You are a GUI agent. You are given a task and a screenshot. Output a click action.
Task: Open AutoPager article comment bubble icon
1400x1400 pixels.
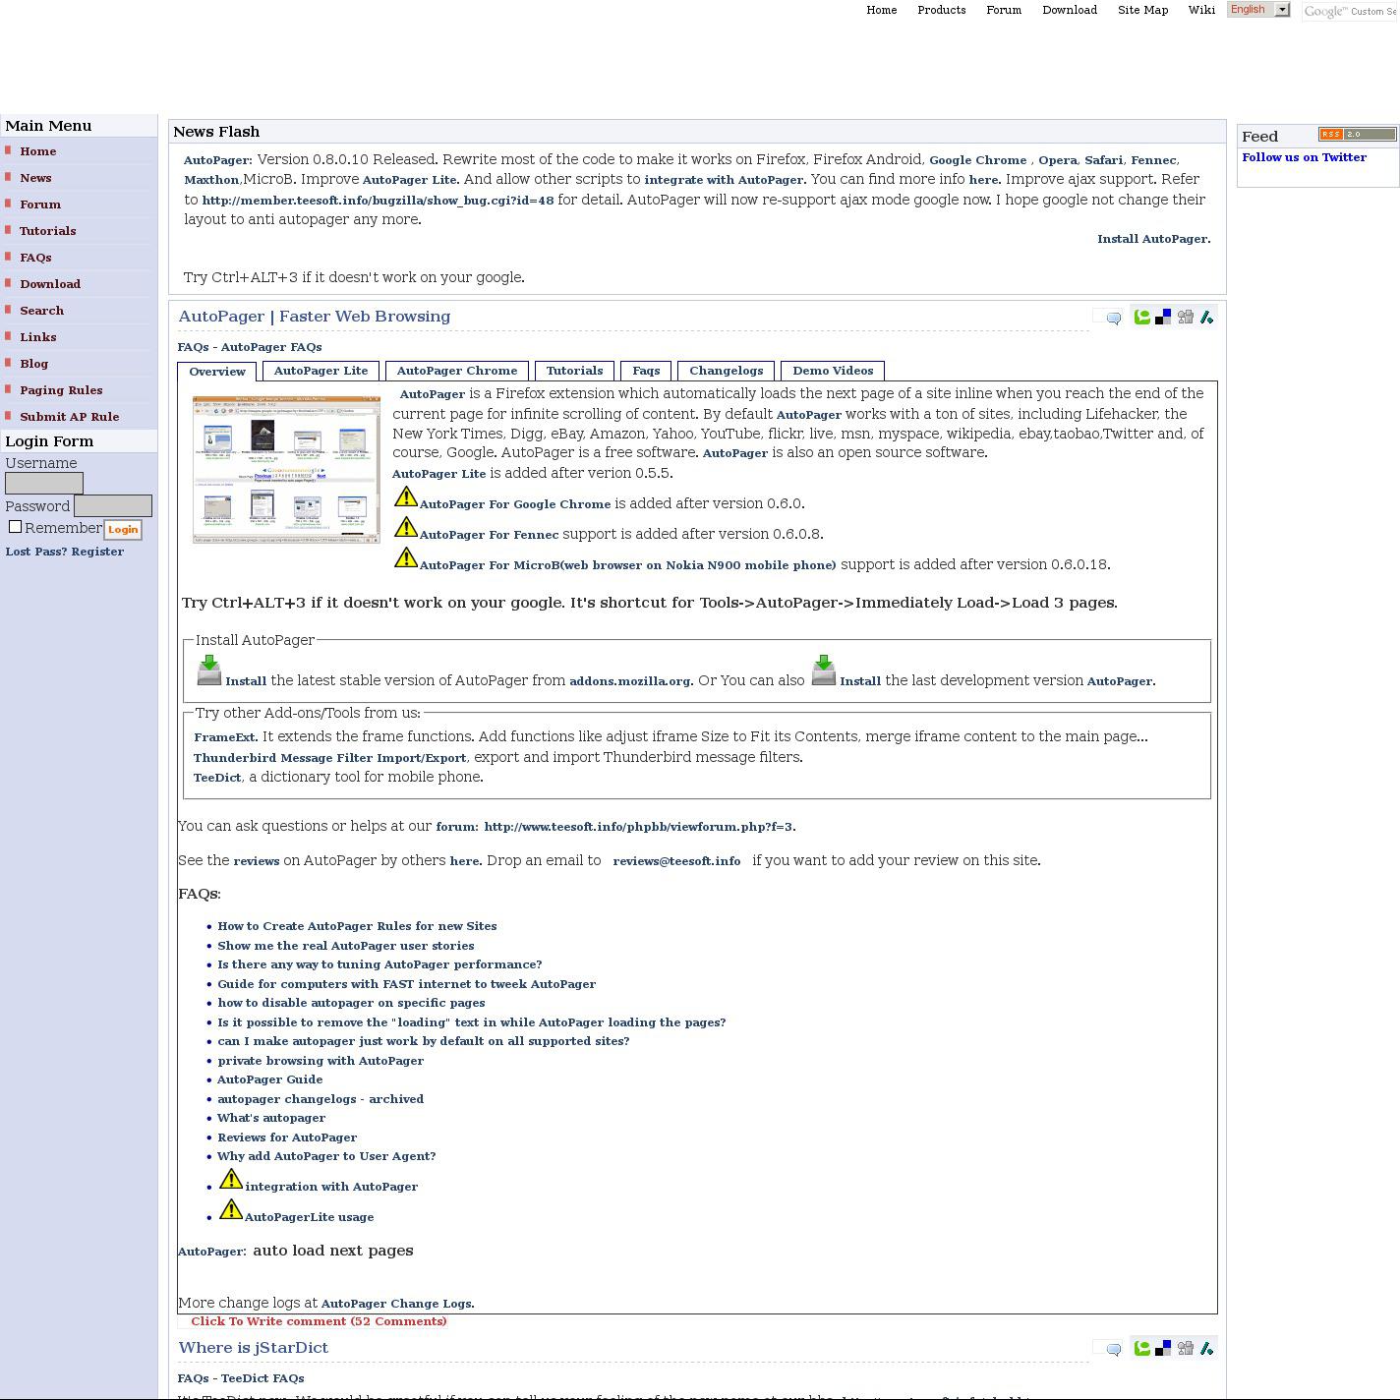point(1113,318)
